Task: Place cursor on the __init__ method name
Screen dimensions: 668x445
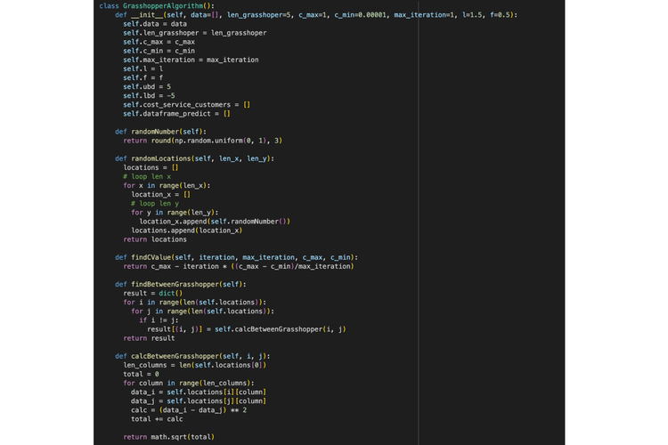Action: click(143, 15)
